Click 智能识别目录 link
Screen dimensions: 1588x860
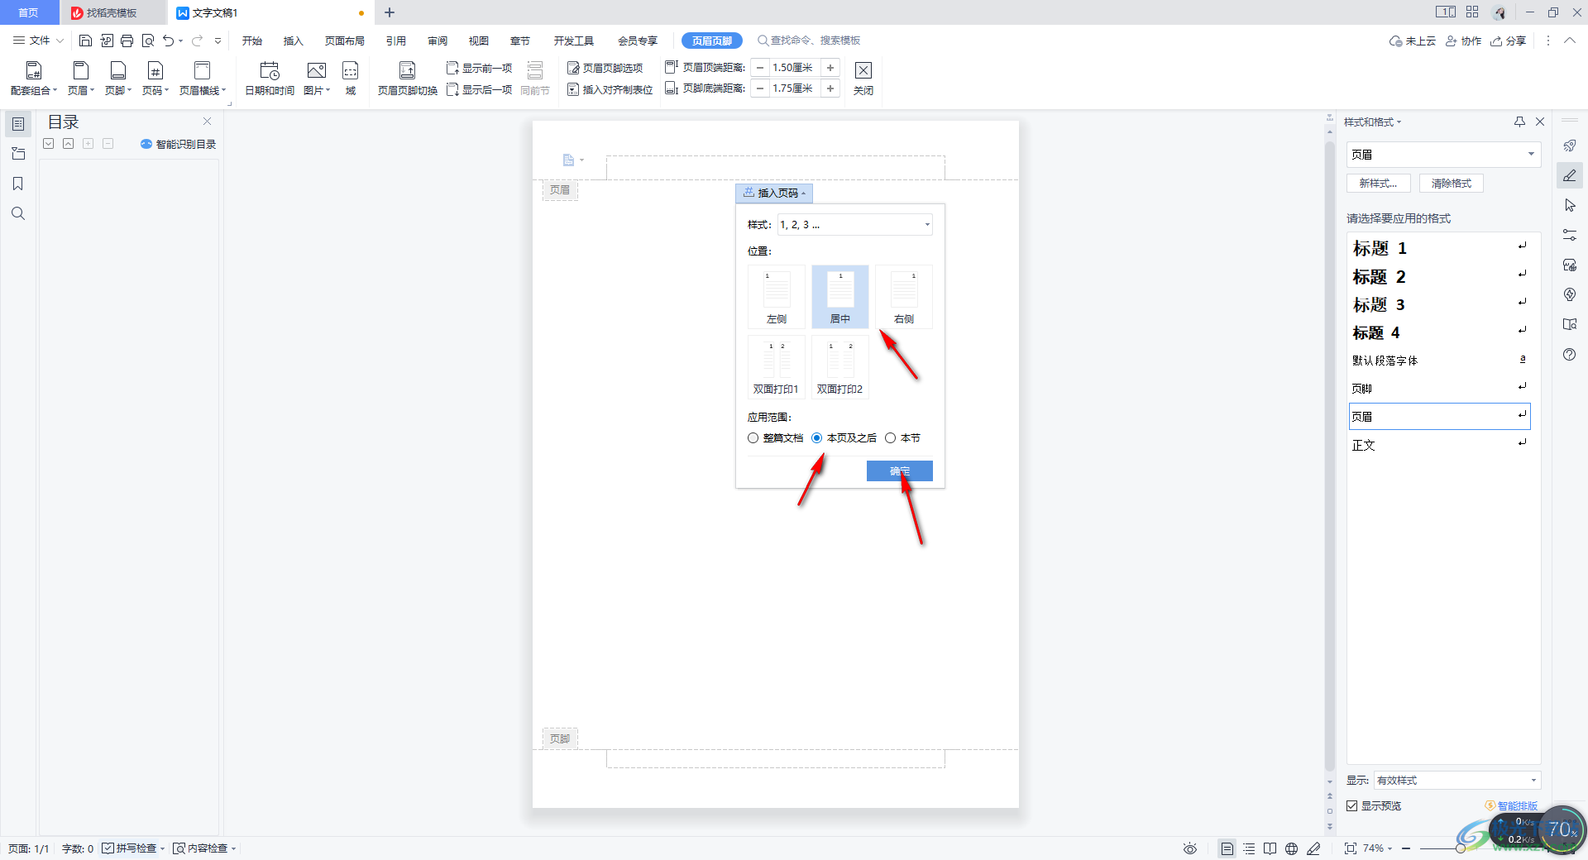[x=178, y=144]
